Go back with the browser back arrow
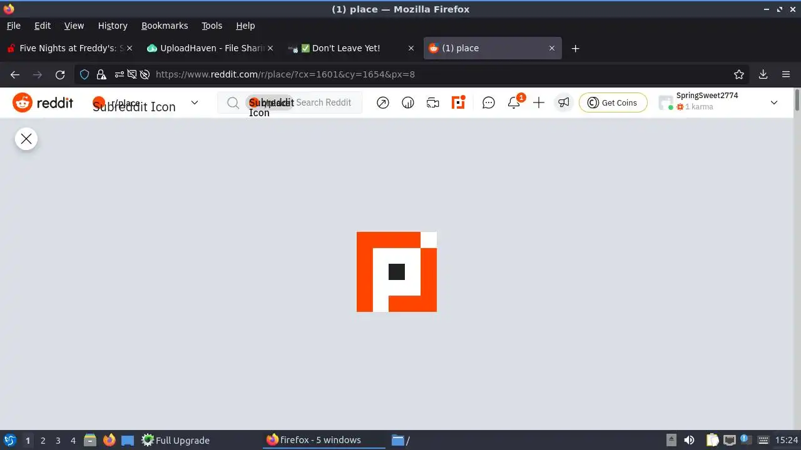Image resolution: width=801 pixels, height=450 pixels. 15,74
